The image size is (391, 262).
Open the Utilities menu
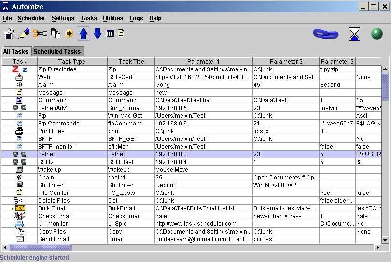(x=113, y=18)
